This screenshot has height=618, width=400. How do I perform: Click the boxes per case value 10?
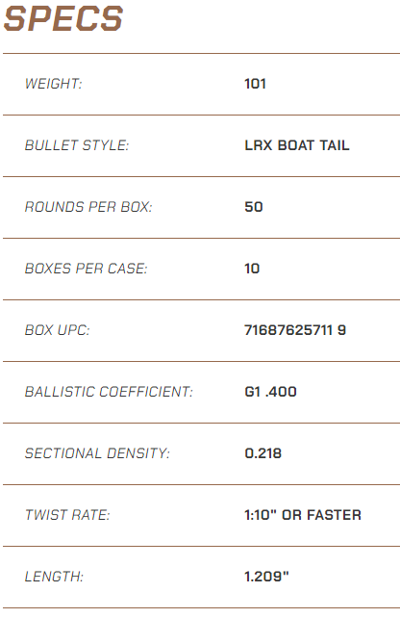[x=252, y=269]
